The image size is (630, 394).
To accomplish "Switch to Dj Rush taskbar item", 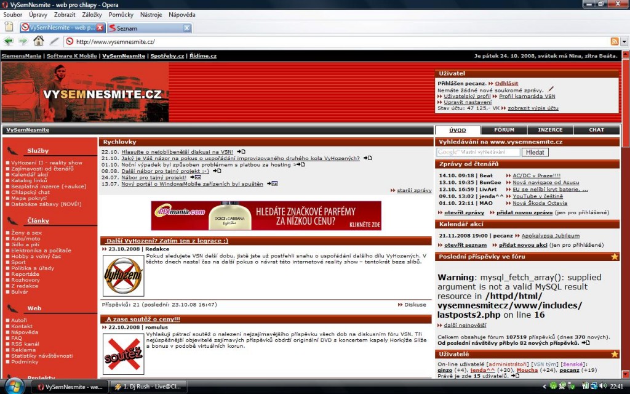I will [148, 387].
